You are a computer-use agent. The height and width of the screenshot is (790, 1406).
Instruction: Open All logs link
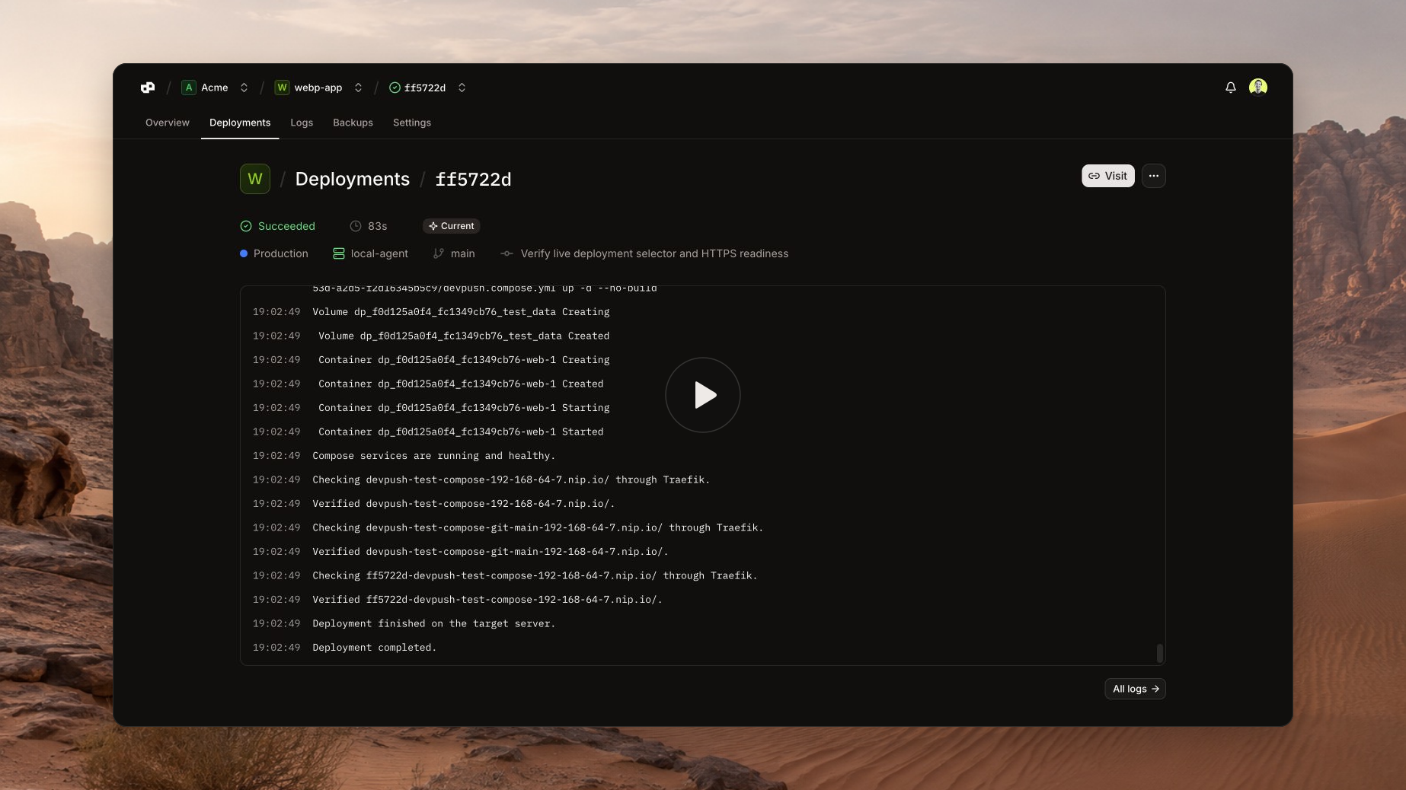click(1135, 689)
